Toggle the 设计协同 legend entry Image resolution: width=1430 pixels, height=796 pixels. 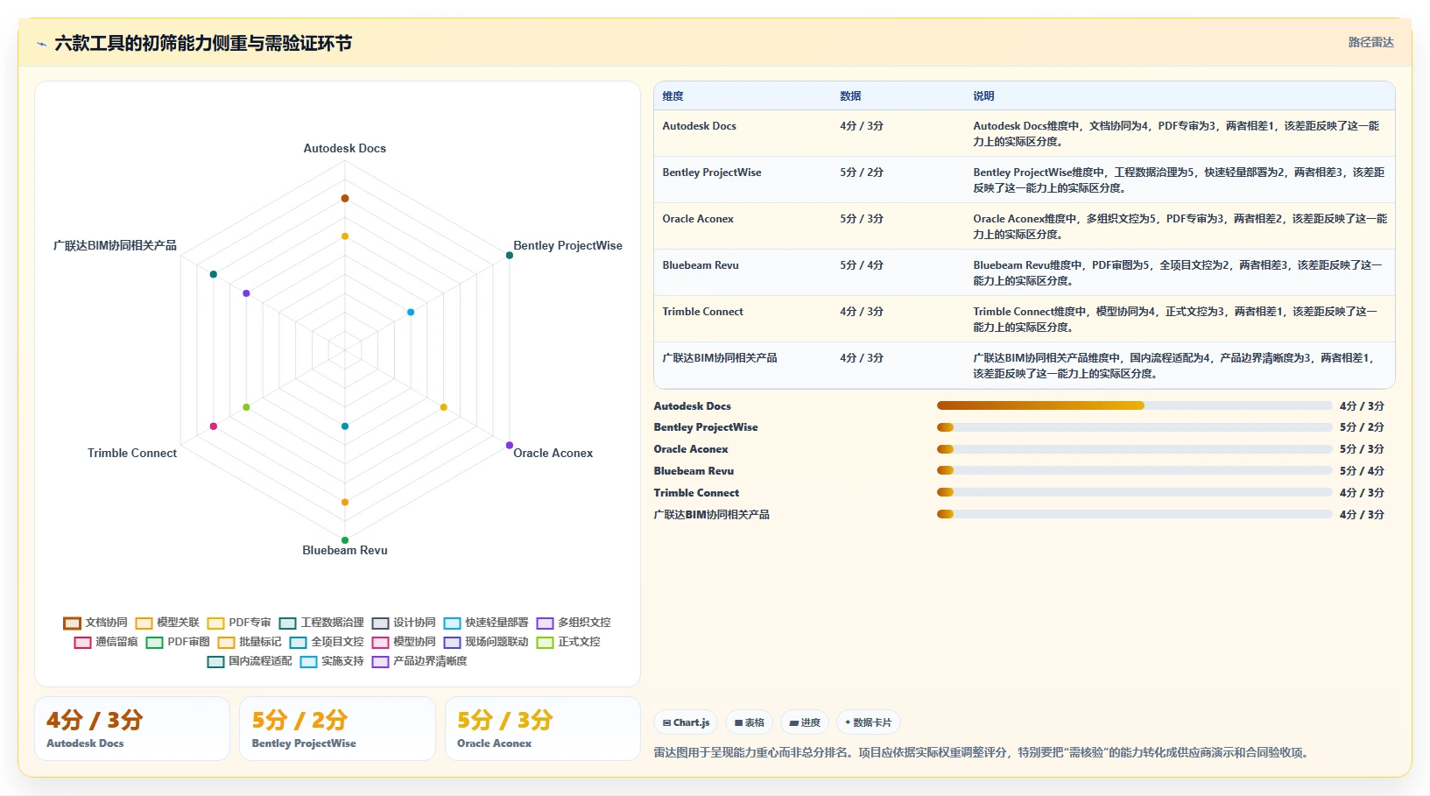click(x=404, y=623)
